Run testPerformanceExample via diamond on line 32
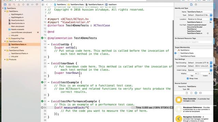Viewport: 218px width, 122px height. [42, 101]
